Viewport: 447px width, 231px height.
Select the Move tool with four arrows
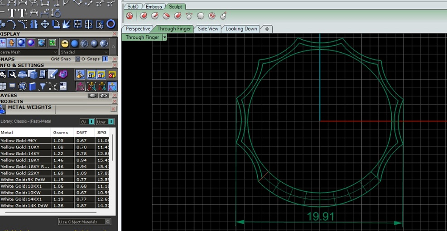45,24
